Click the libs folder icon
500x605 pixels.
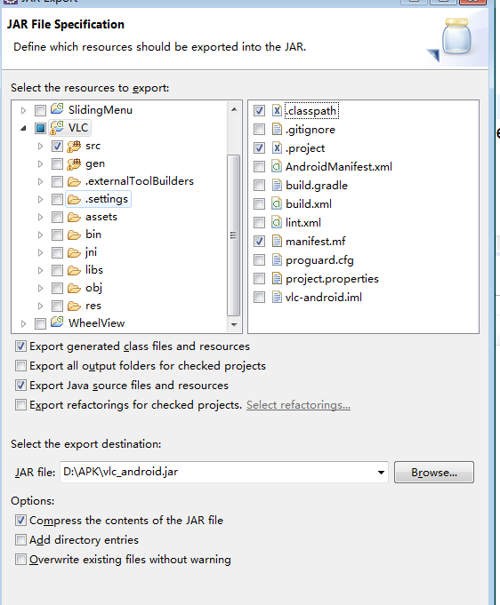(74, 270)
